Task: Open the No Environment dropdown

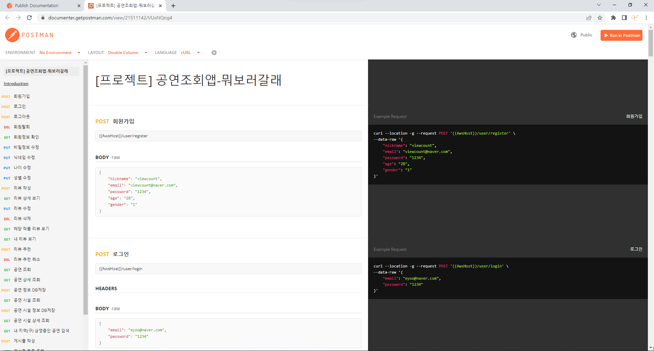Action: [60, 53]
